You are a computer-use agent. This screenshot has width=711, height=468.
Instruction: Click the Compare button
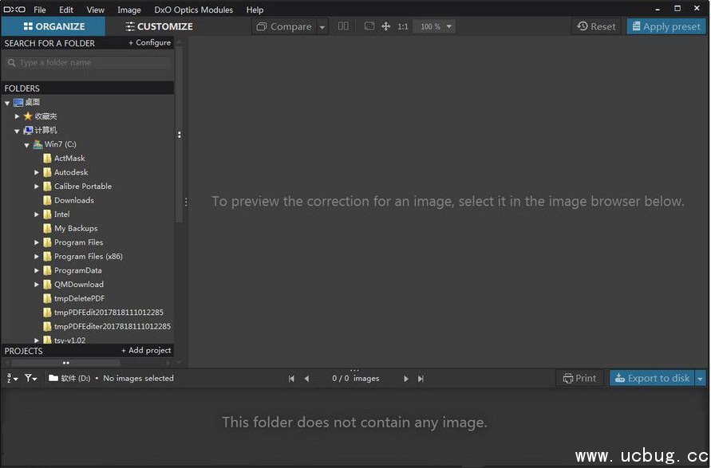pyautogui.click(x=284, y=26)
